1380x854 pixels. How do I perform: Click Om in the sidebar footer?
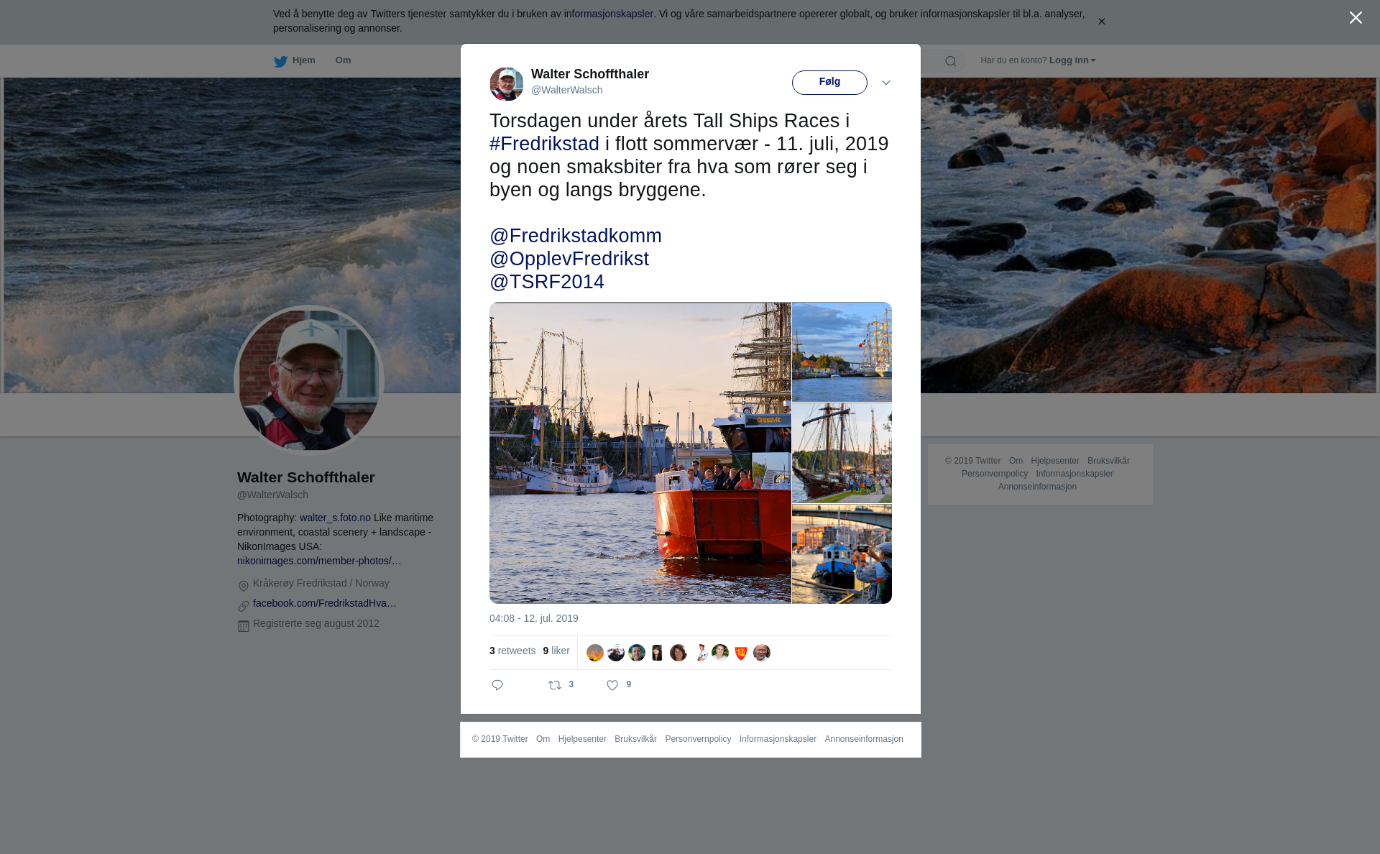click(1016, 461)
